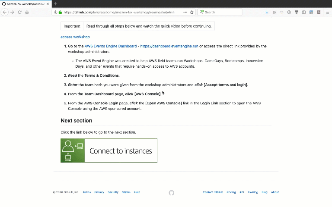The width and height of the screenshot is (332, 207).
Task: View site information icon in address bar
Action: click(x=55, y=12)
